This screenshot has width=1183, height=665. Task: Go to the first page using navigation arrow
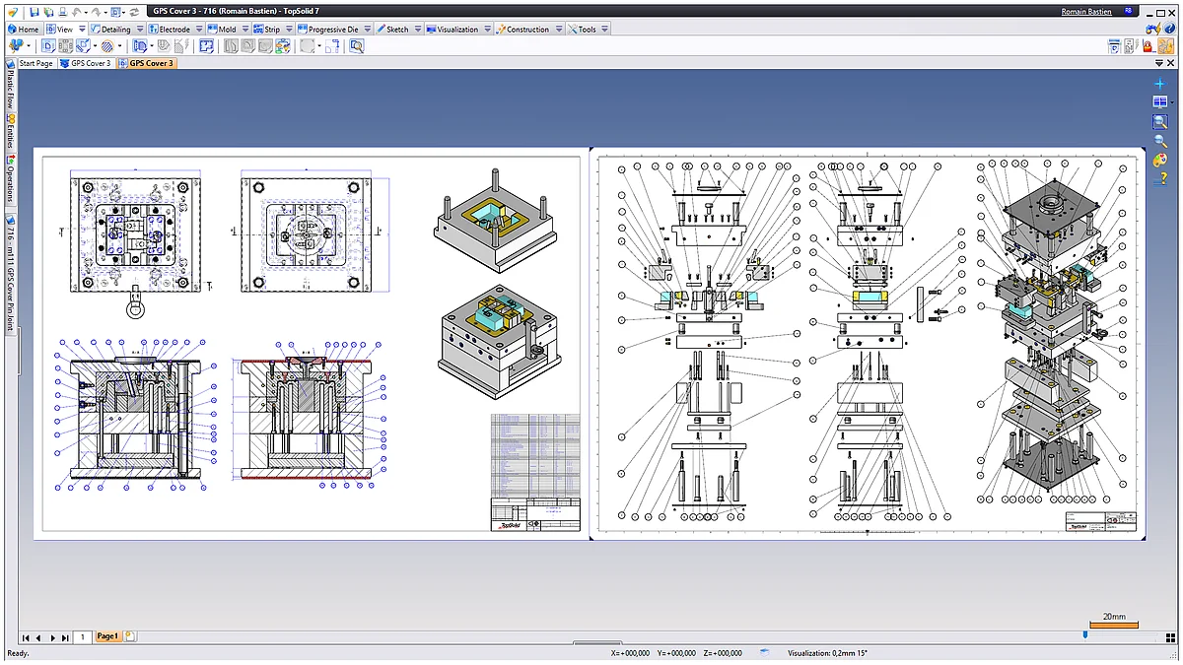tap(25, 637)
